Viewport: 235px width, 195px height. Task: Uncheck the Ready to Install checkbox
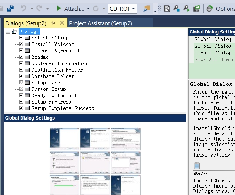click(21, 95)
